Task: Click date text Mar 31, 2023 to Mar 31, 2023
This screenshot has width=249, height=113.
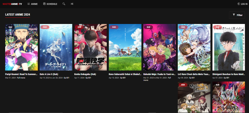Action: click(x=155, y=78)
